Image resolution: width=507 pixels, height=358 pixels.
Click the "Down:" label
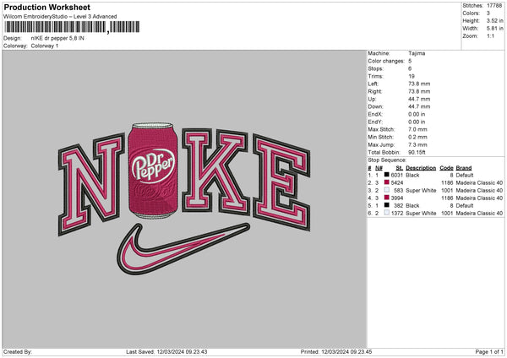pos(375,106)
